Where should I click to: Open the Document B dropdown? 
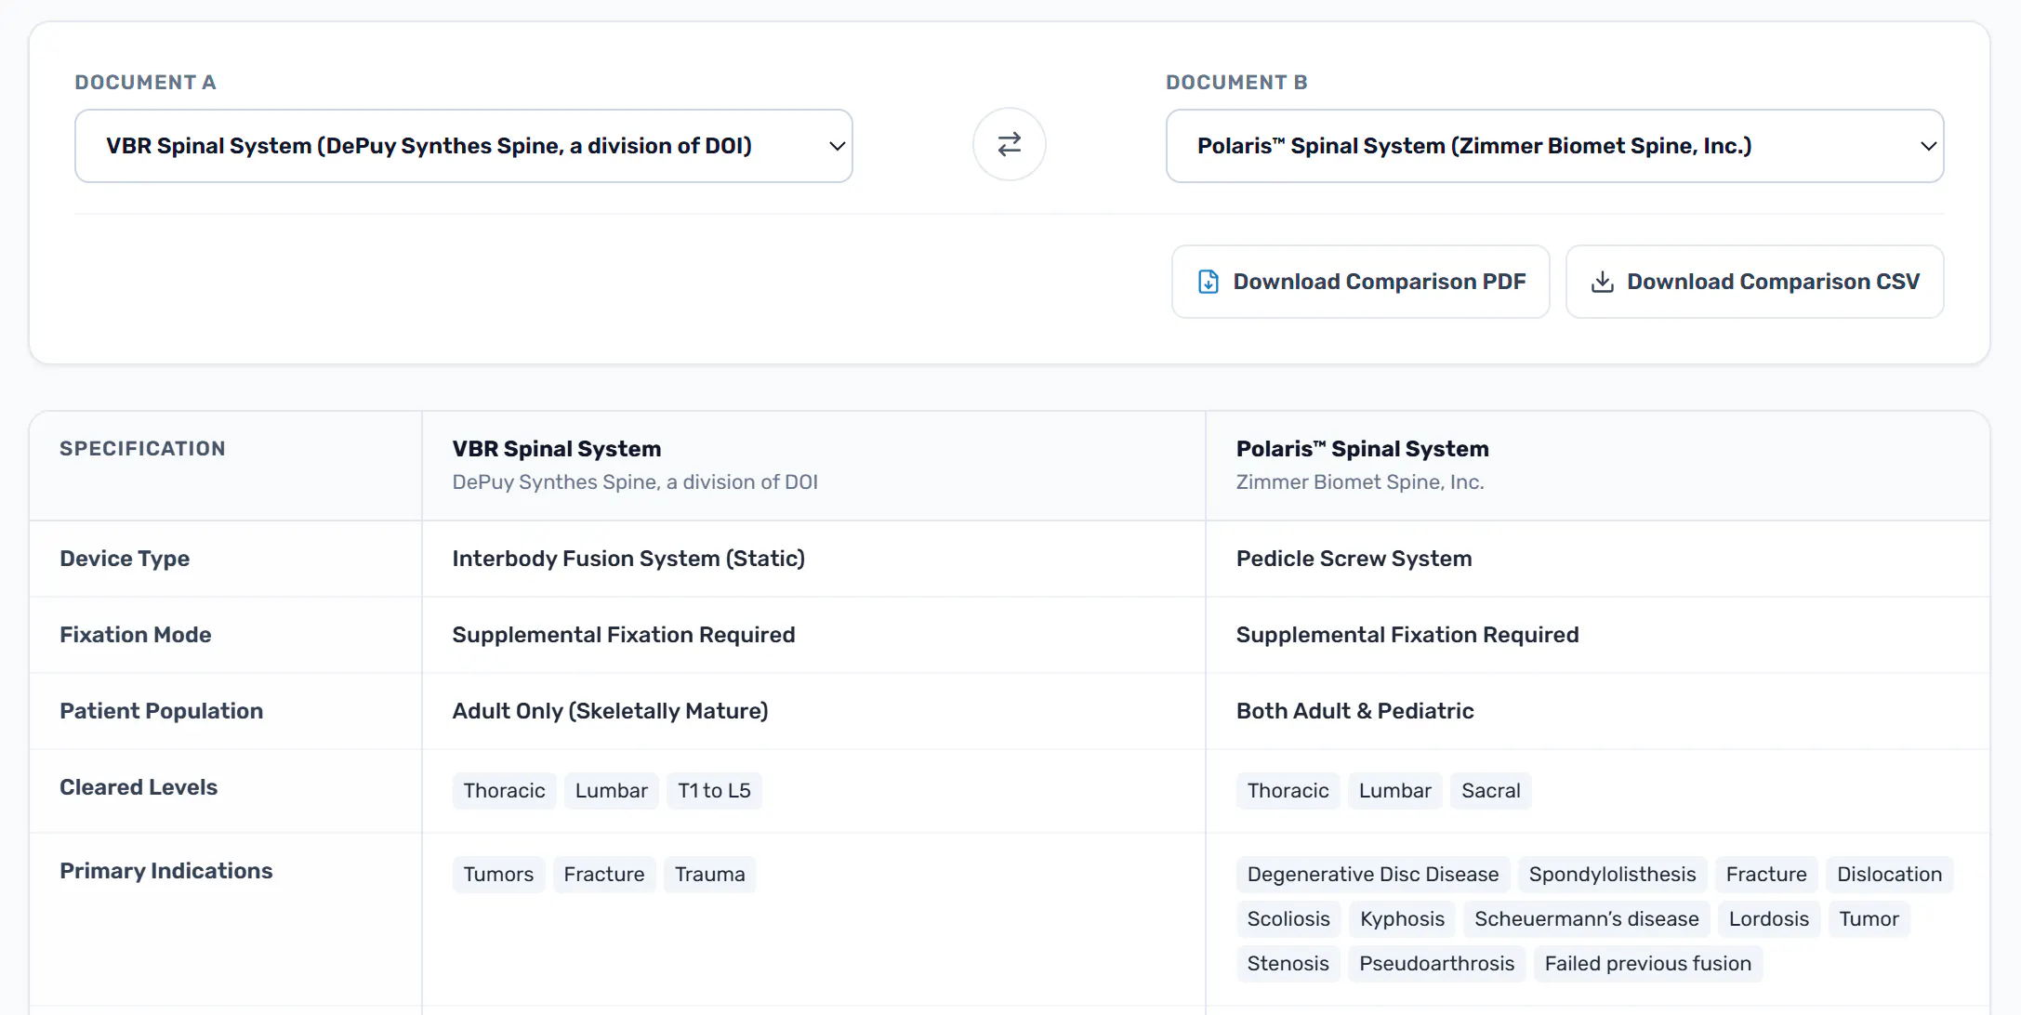pos(1554,146)
